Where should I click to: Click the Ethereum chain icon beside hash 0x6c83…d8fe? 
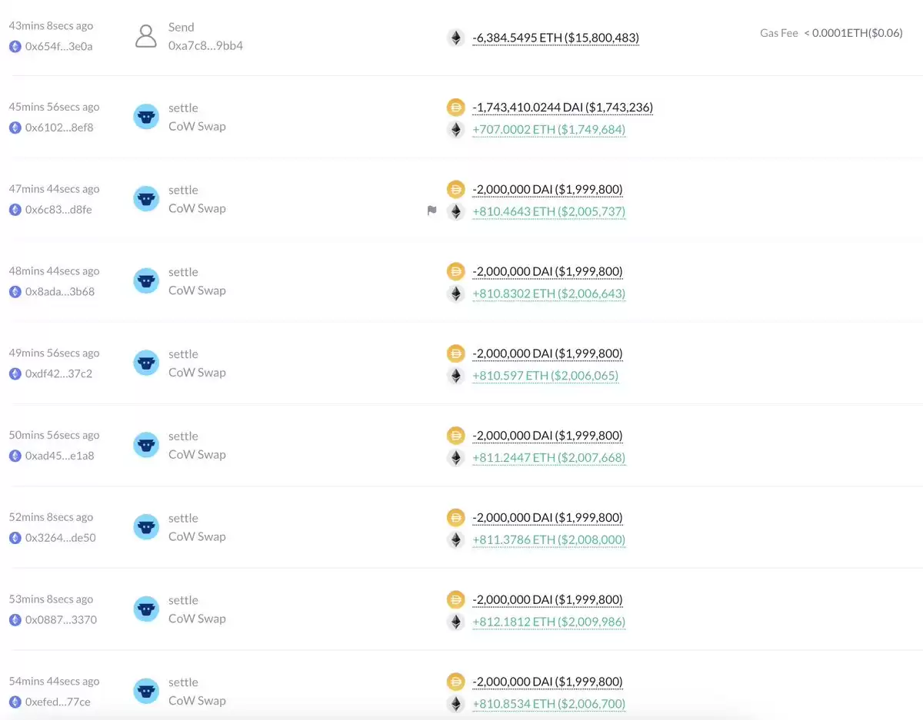click(15, 210)
